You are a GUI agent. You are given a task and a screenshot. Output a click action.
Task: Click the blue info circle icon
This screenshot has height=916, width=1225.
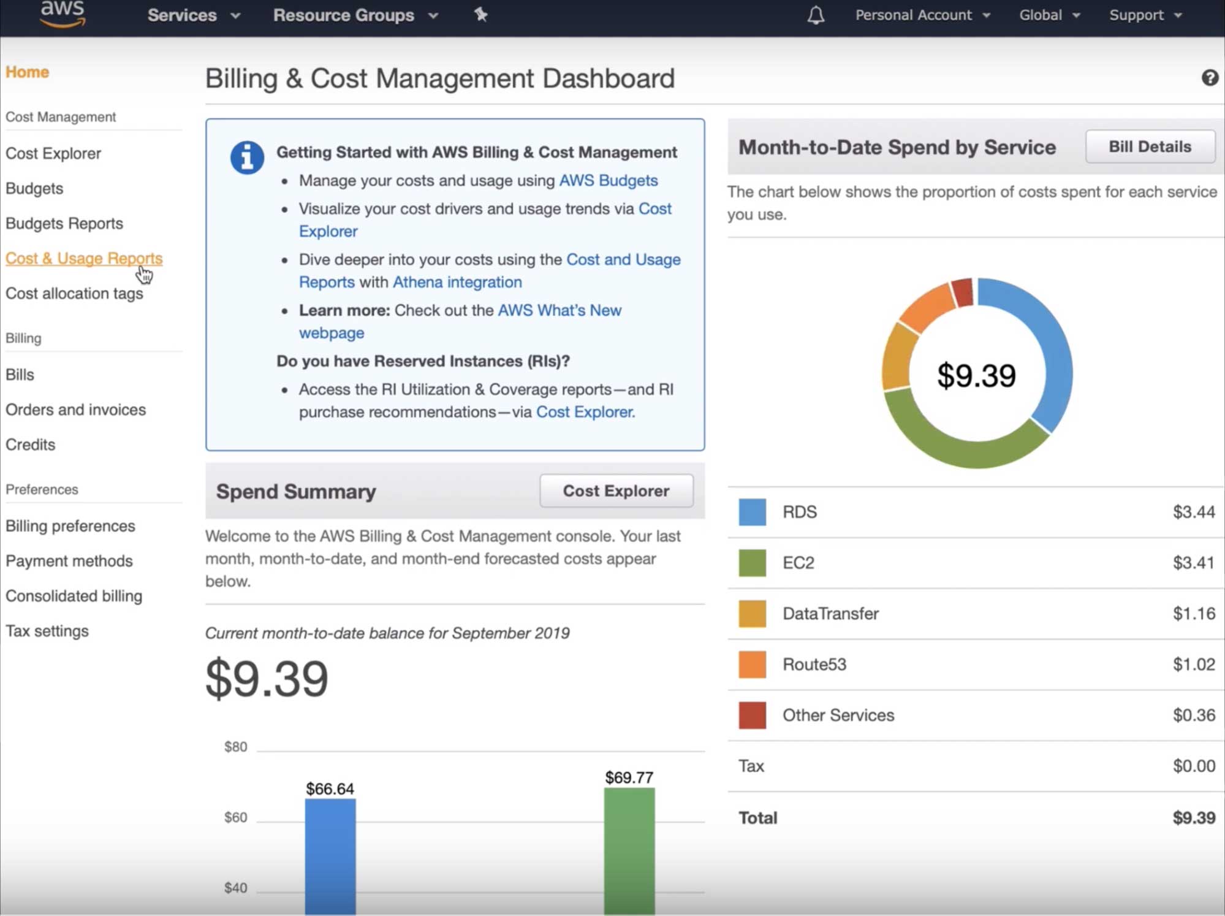point(247,158)
